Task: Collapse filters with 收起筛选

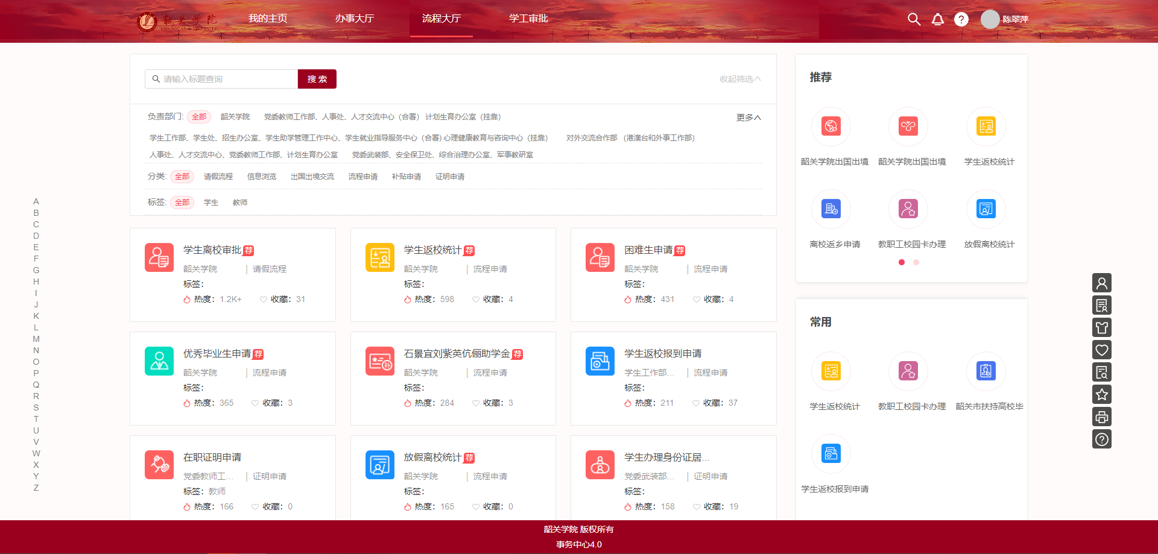Action: tap(739, 79)
